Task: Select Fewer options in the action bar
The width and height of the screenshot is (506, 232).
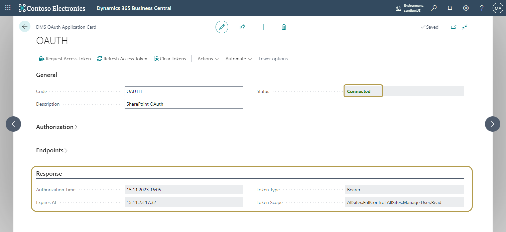Action: click(273, 59)
